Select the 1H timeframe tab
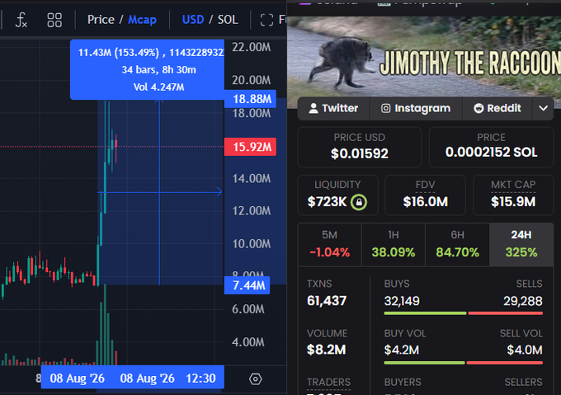This screenshot has height=395, width=561. point(394,245)
